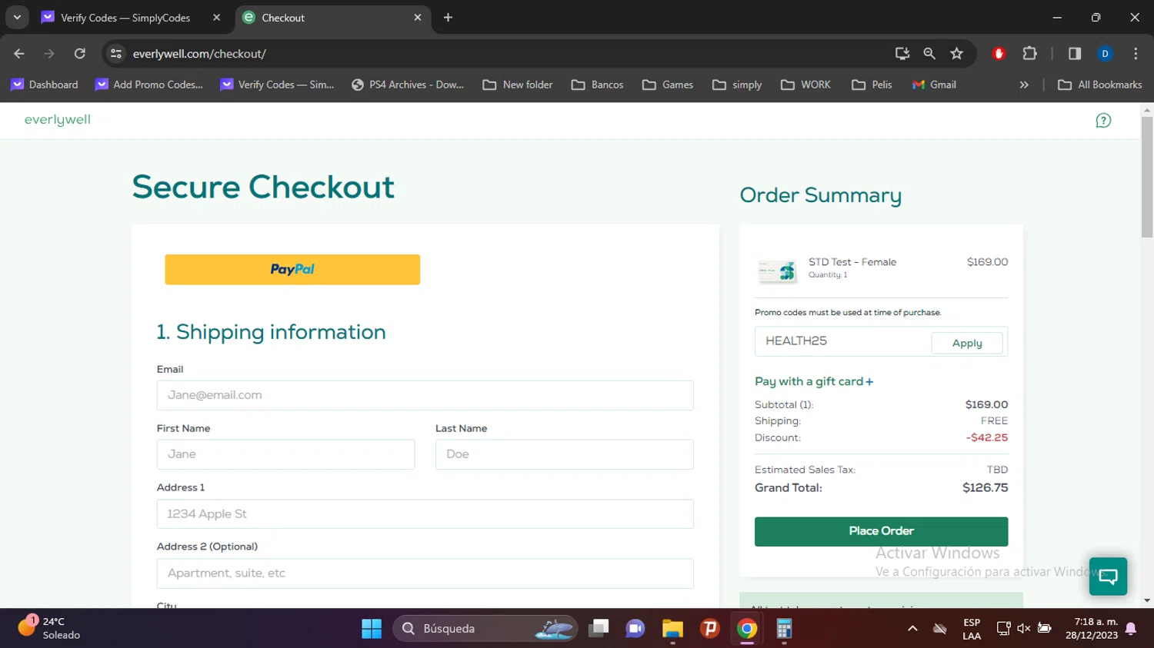Screen dimensions: 1154x648
Task: Open the Gmail bookmark
Action: tap(934, 85)
